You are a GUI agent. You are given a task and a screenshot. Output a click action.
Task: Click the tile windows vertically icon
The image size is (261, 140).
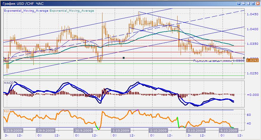(x=243, y=3)
